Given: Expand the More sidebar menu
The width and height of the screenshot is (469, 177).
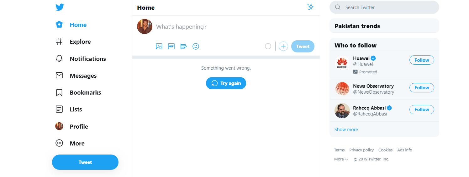Looking at the screenshot, I should 77,143.
